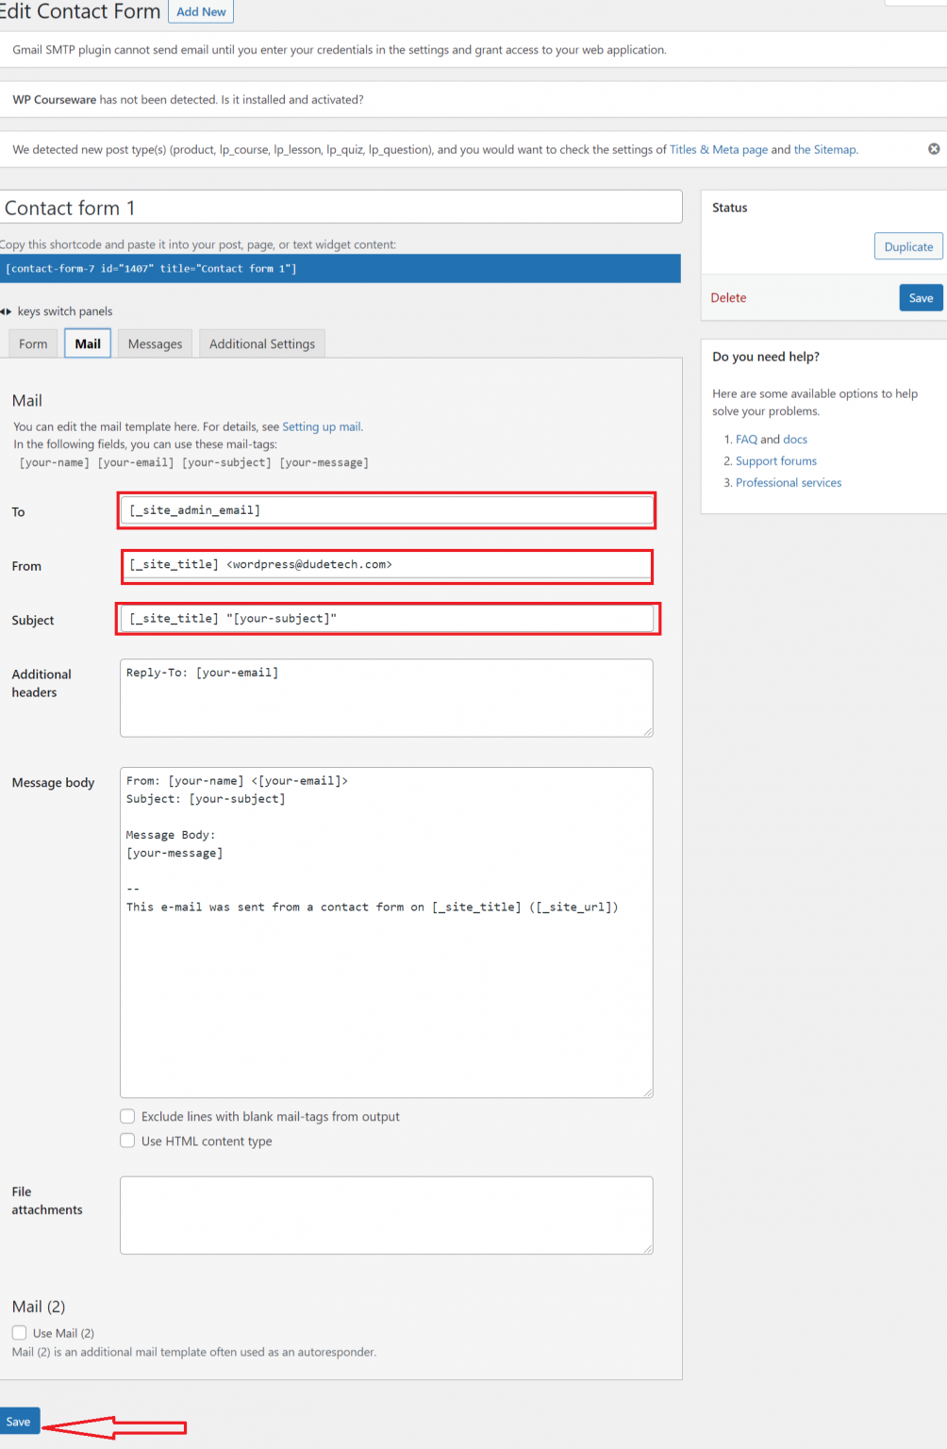Click the bottom Save button
947x1449 pixels.
point(19,1422)
